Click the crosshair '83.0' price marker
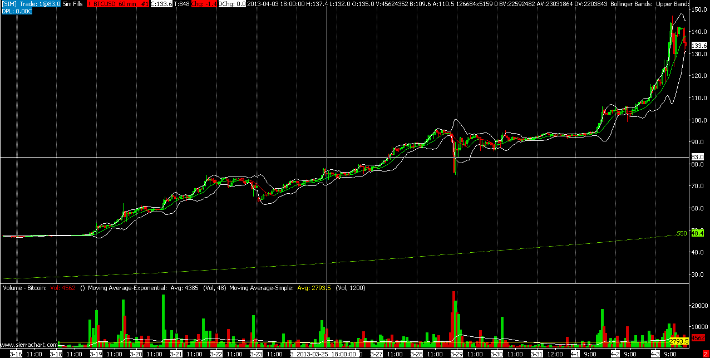 pyautogui.click(x=699, y=158)
